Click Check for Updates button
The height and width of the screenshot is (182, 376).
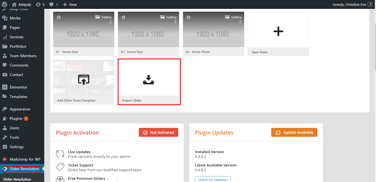click(x=213, y=180)
